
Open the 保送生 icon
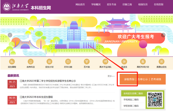point(124,62)
